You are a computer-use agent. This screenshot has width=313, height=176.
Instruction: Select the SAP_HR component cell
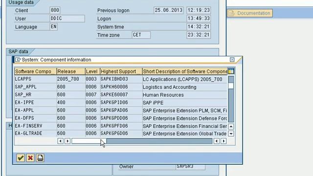[36, 95]
